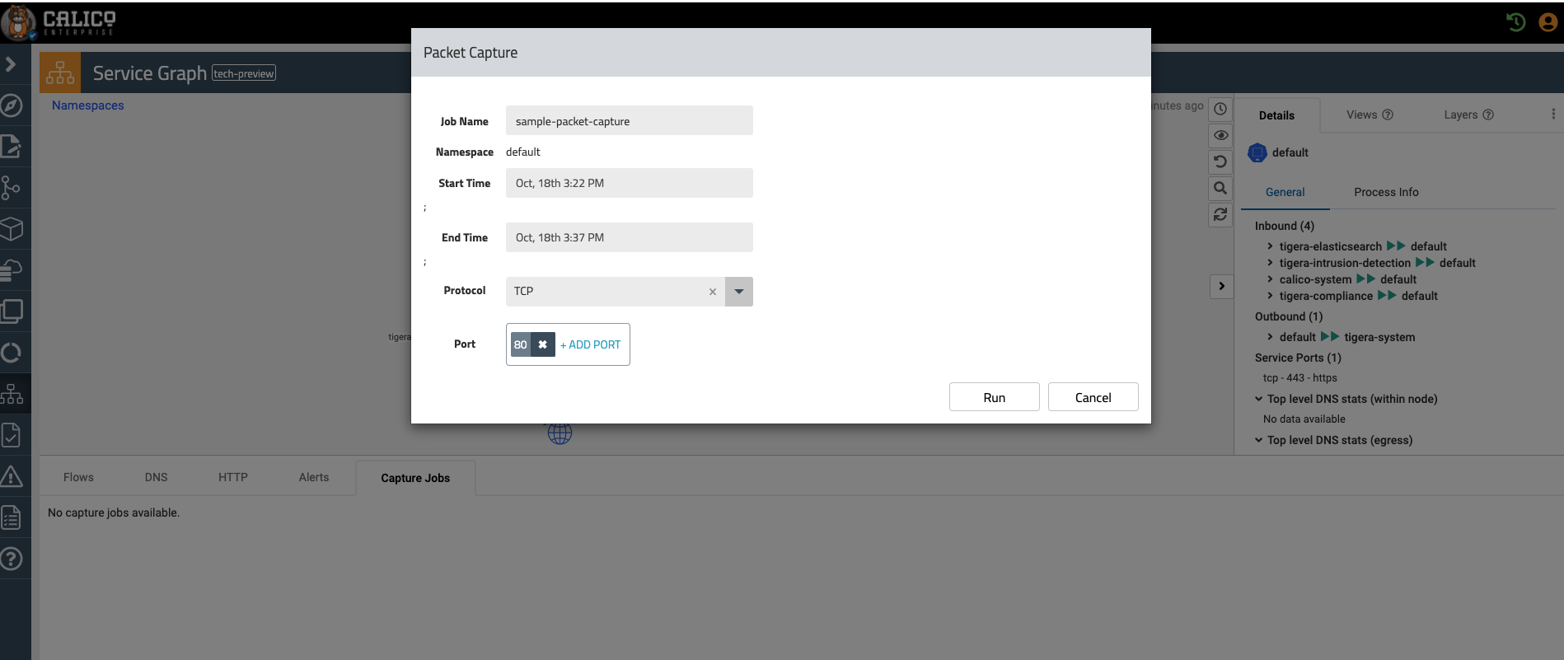1564x660 pixels.
Task: Open the Flows tab
Action: pos(78,477)
